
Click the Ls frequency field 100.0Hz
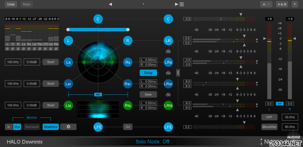(x=13, y=62)
